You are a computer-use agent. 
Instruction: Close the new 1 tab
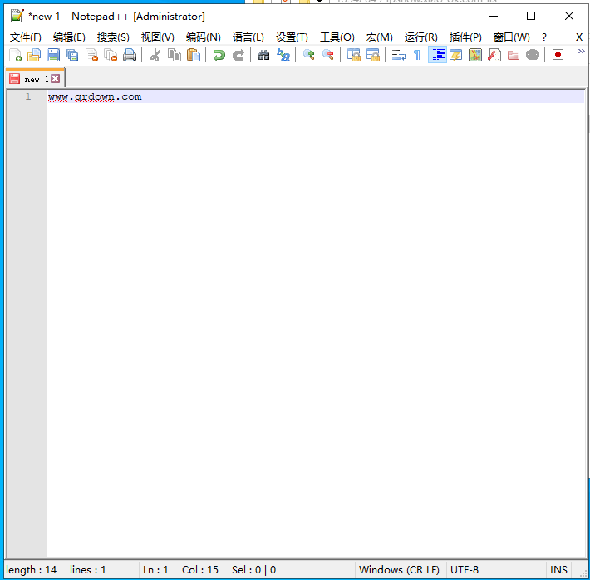[x=56, y=79]
